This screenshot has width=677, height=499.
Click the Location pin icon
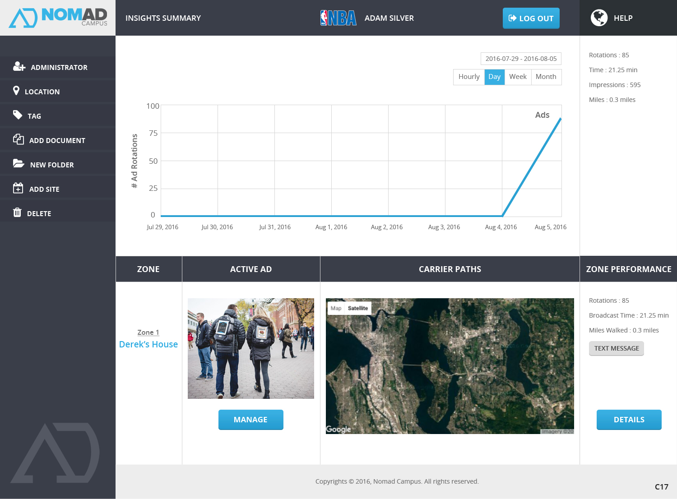[x=16, y=91]
